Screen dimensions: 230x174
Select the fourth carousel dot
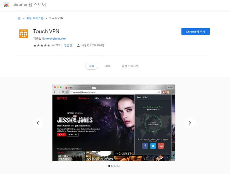(x=118, y=166)
